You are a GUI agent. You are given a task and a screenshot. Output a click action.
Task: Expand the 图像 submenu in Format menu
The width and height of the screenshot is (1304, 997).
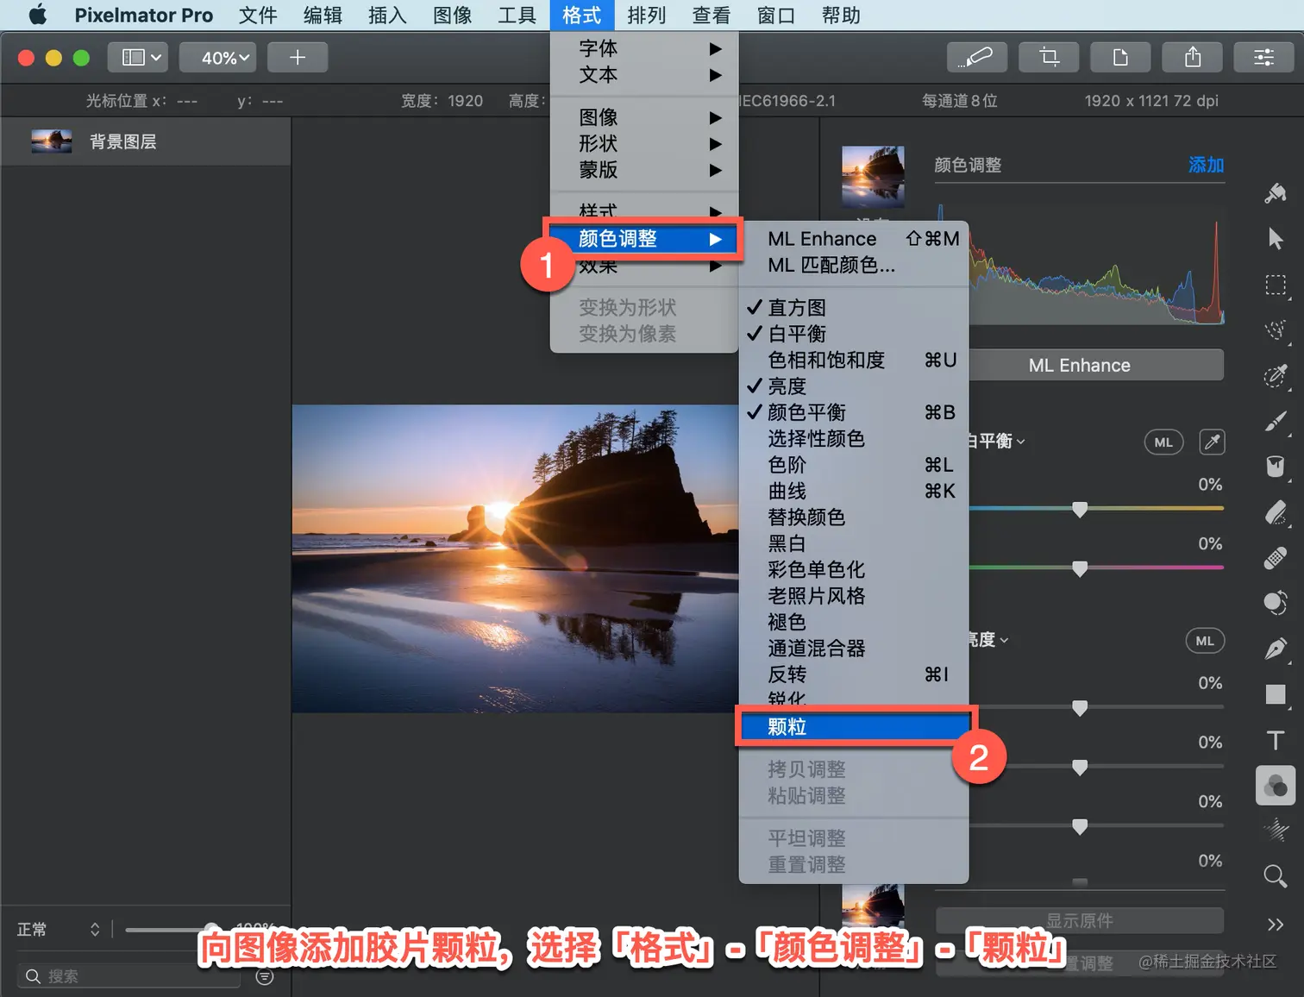[644, 117]
